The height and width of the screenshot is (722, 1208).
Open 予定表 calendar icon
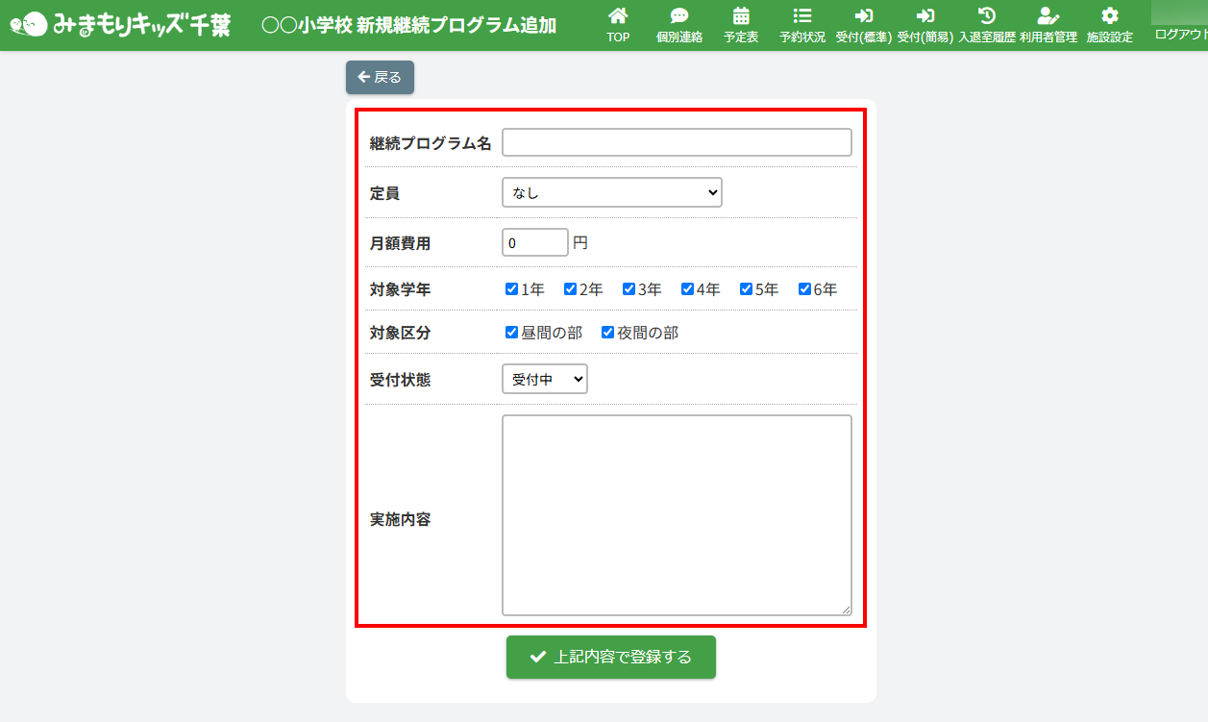click(741, 16)
